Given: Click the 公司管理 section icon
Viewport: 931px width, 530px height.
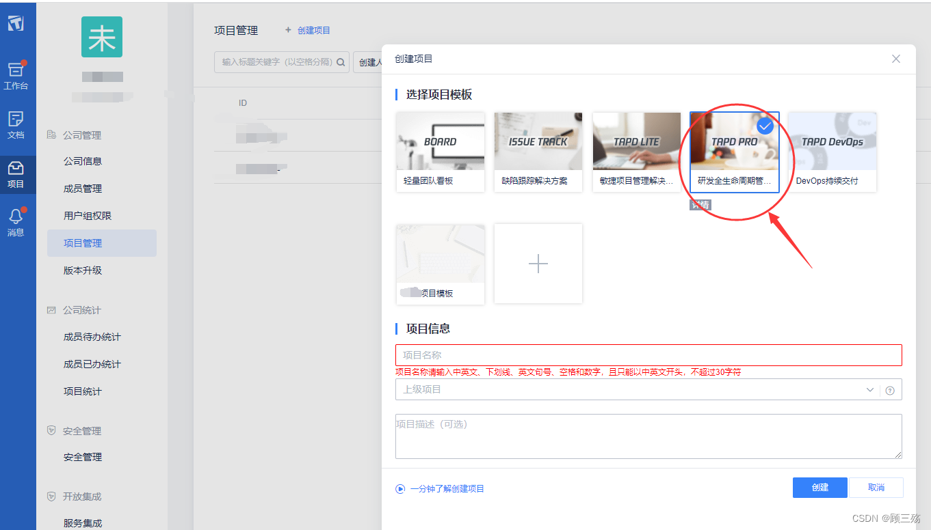Looking at the screenshot, I should [x=51, y=135].
